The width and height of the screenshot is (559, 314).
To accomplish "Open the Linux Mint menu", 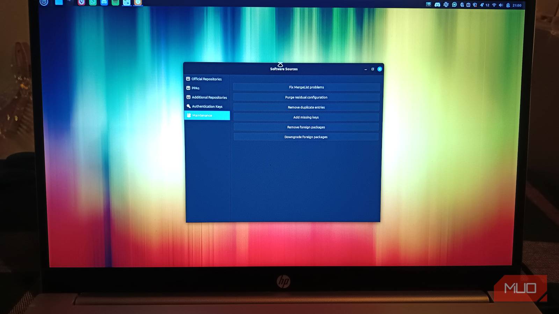I will click(44, 3).
